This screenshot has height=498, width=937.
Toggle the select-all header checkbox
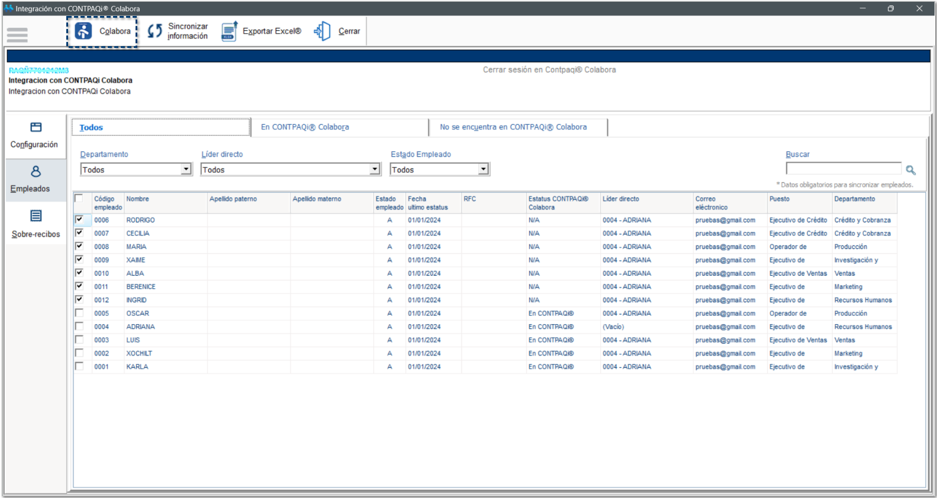click(79, 199)
